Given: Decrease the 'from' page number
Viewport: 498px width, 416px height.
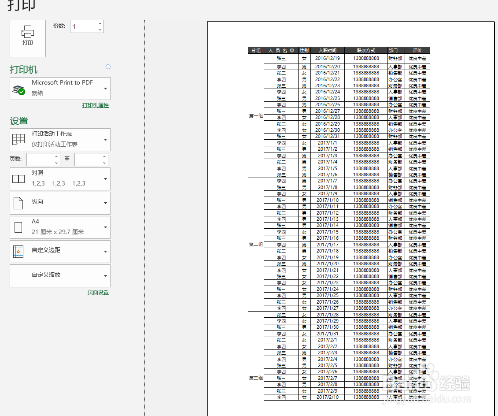Looking at the screenshot, I should pos(56,163).
